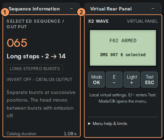Click the Local virtual settings hint text
The image size is (164, 140).
point(123,98)
